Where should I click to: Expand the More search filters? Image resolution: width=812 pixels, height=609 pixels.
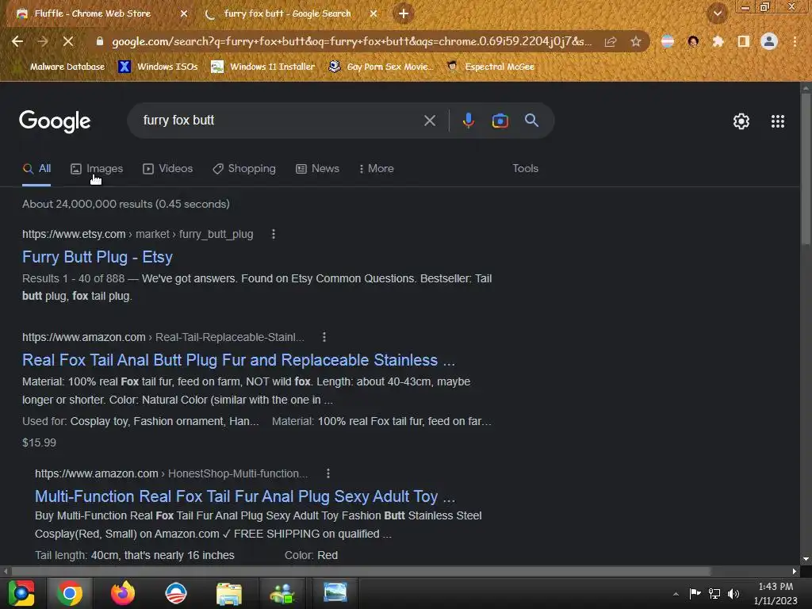(x=377, y=169)
